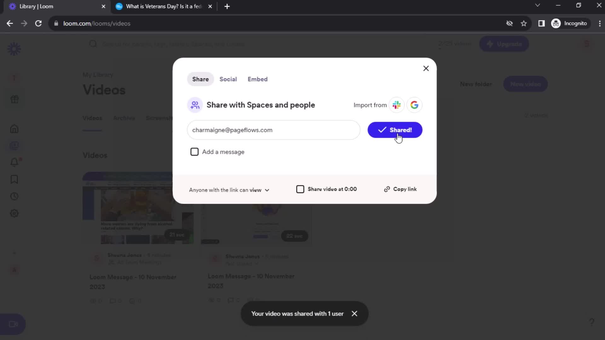Screen dimensions: 605x340
Task: Expand Anyone with the link can view dropdown
Action: point(267,190)
